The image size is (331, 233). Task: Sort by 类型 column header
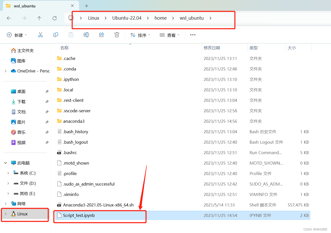pos(254,48)
